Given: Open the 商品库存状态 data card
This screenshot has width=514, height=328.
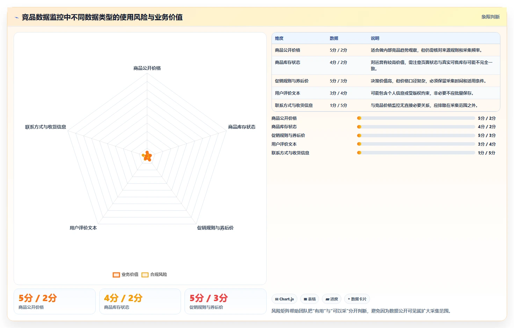Looking at the screenshot, I should tap(140, 301).
